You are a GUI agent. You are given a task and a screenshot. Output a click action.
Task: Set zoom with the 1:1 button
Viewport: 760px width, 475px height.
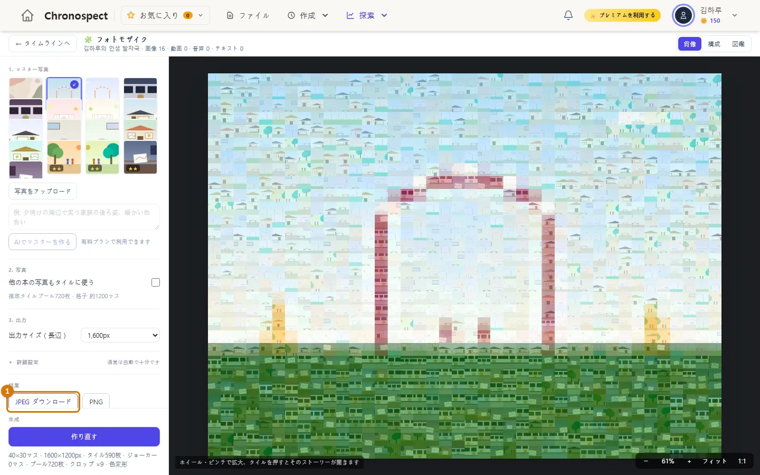742,461
